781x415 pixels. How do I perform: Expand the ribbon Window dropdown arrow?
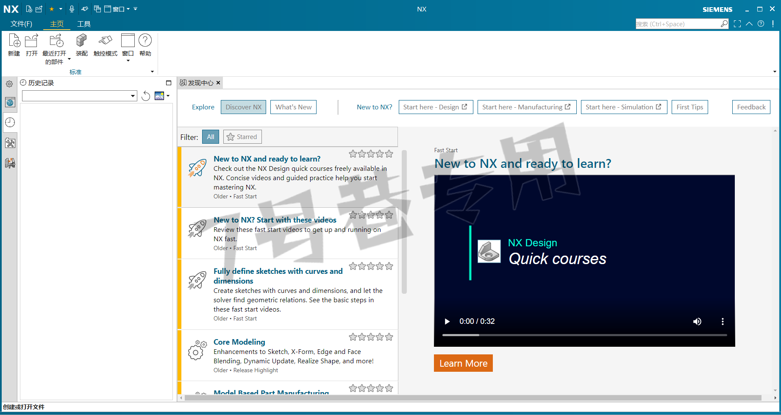tap(128, 61)
